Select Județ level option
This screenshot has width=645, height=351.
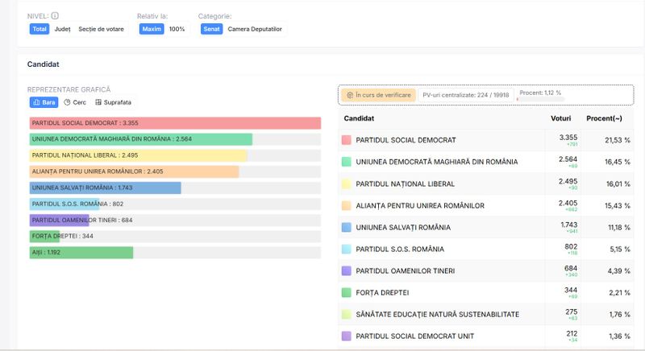coord(62,29)
